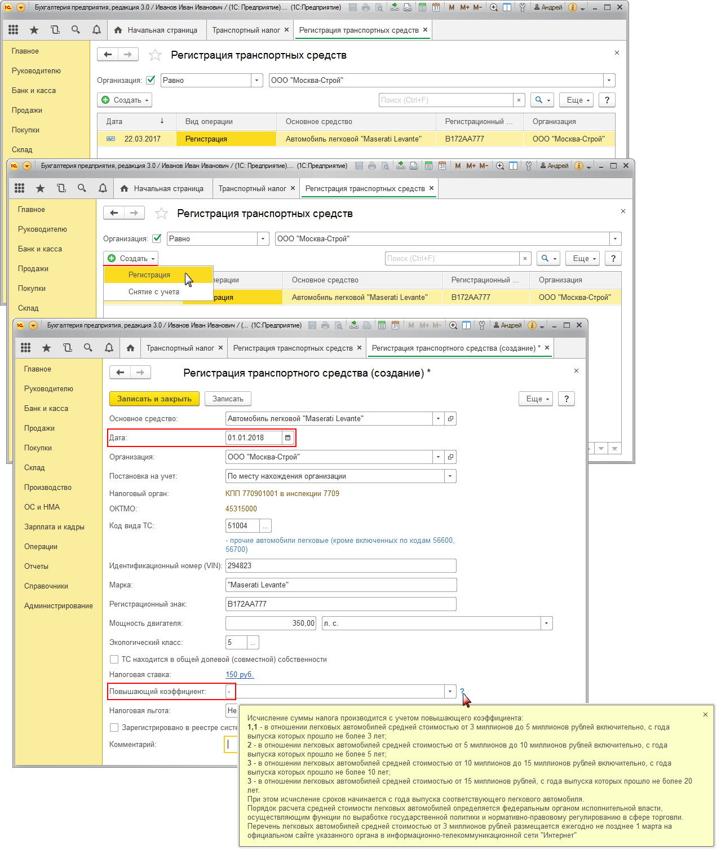Open favorites star in front window toolbar
This screenshot has height=849, width=717.
(46, 348)
